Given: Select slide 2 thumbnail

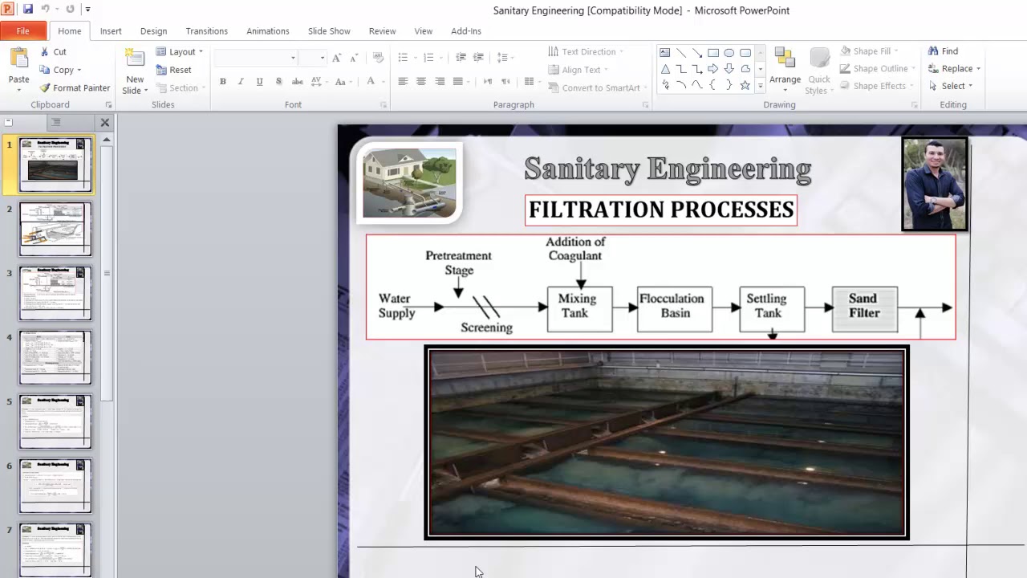Looking at the screenshot, I should [55, 229].
